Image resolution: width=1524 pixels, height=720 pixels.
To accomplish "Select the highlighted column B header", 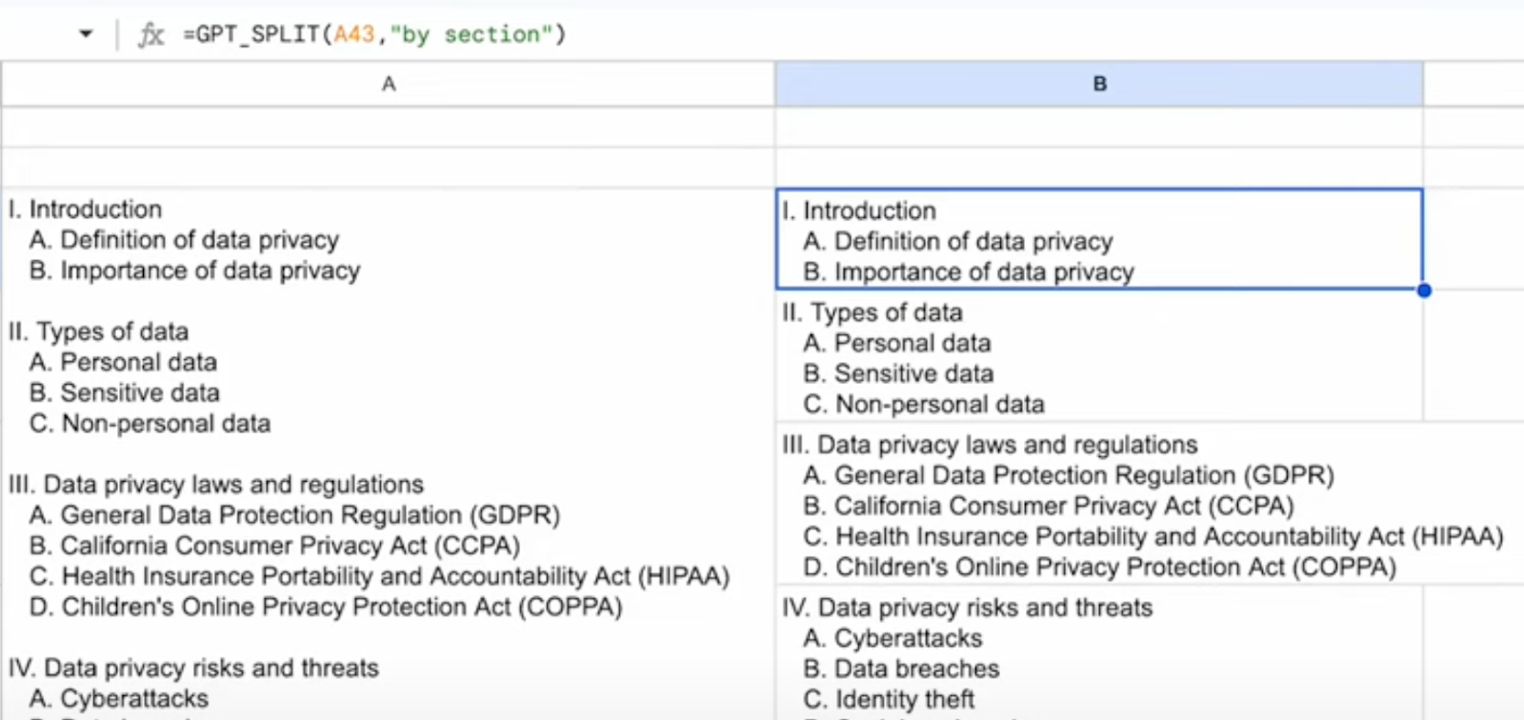I will (1099, 84).
